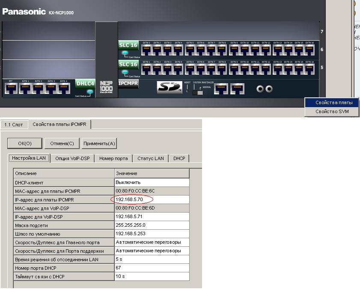The width and height of the screenshot is (360, 289).
Task: Click EXTN 3 port on DHLC4 card
Action: (x=51, y=88)
